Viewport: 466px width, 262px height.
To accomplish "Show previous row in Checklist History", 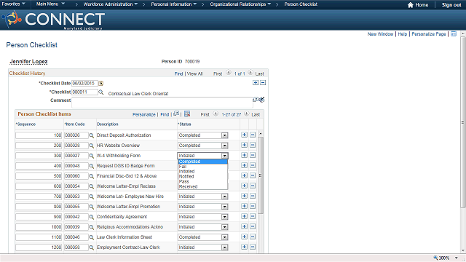I will 228,73.
